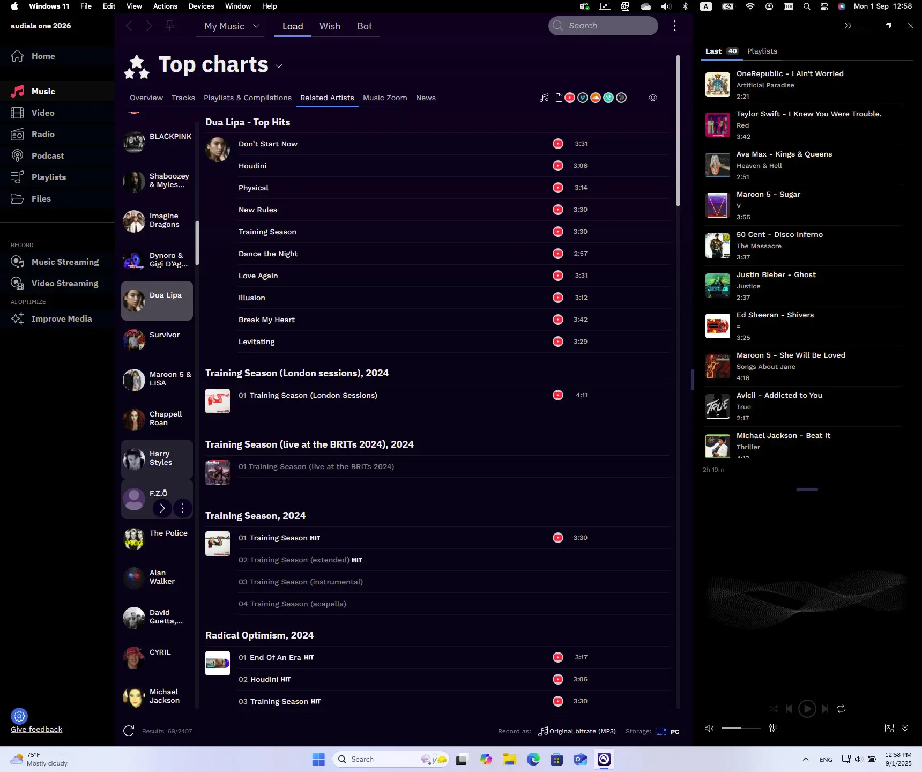Open the equalizer settings icon

coord(773,728)
